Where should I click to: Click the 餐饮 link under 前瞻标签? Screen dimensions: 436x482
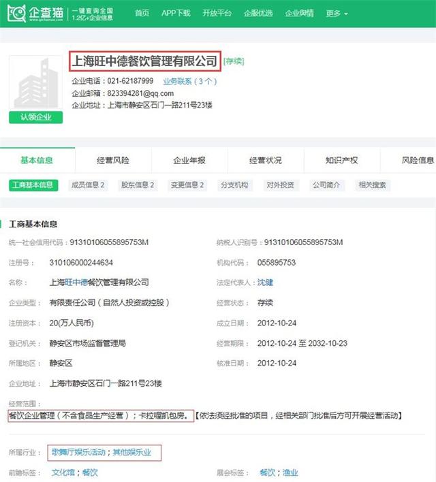(x=90, y=472)
